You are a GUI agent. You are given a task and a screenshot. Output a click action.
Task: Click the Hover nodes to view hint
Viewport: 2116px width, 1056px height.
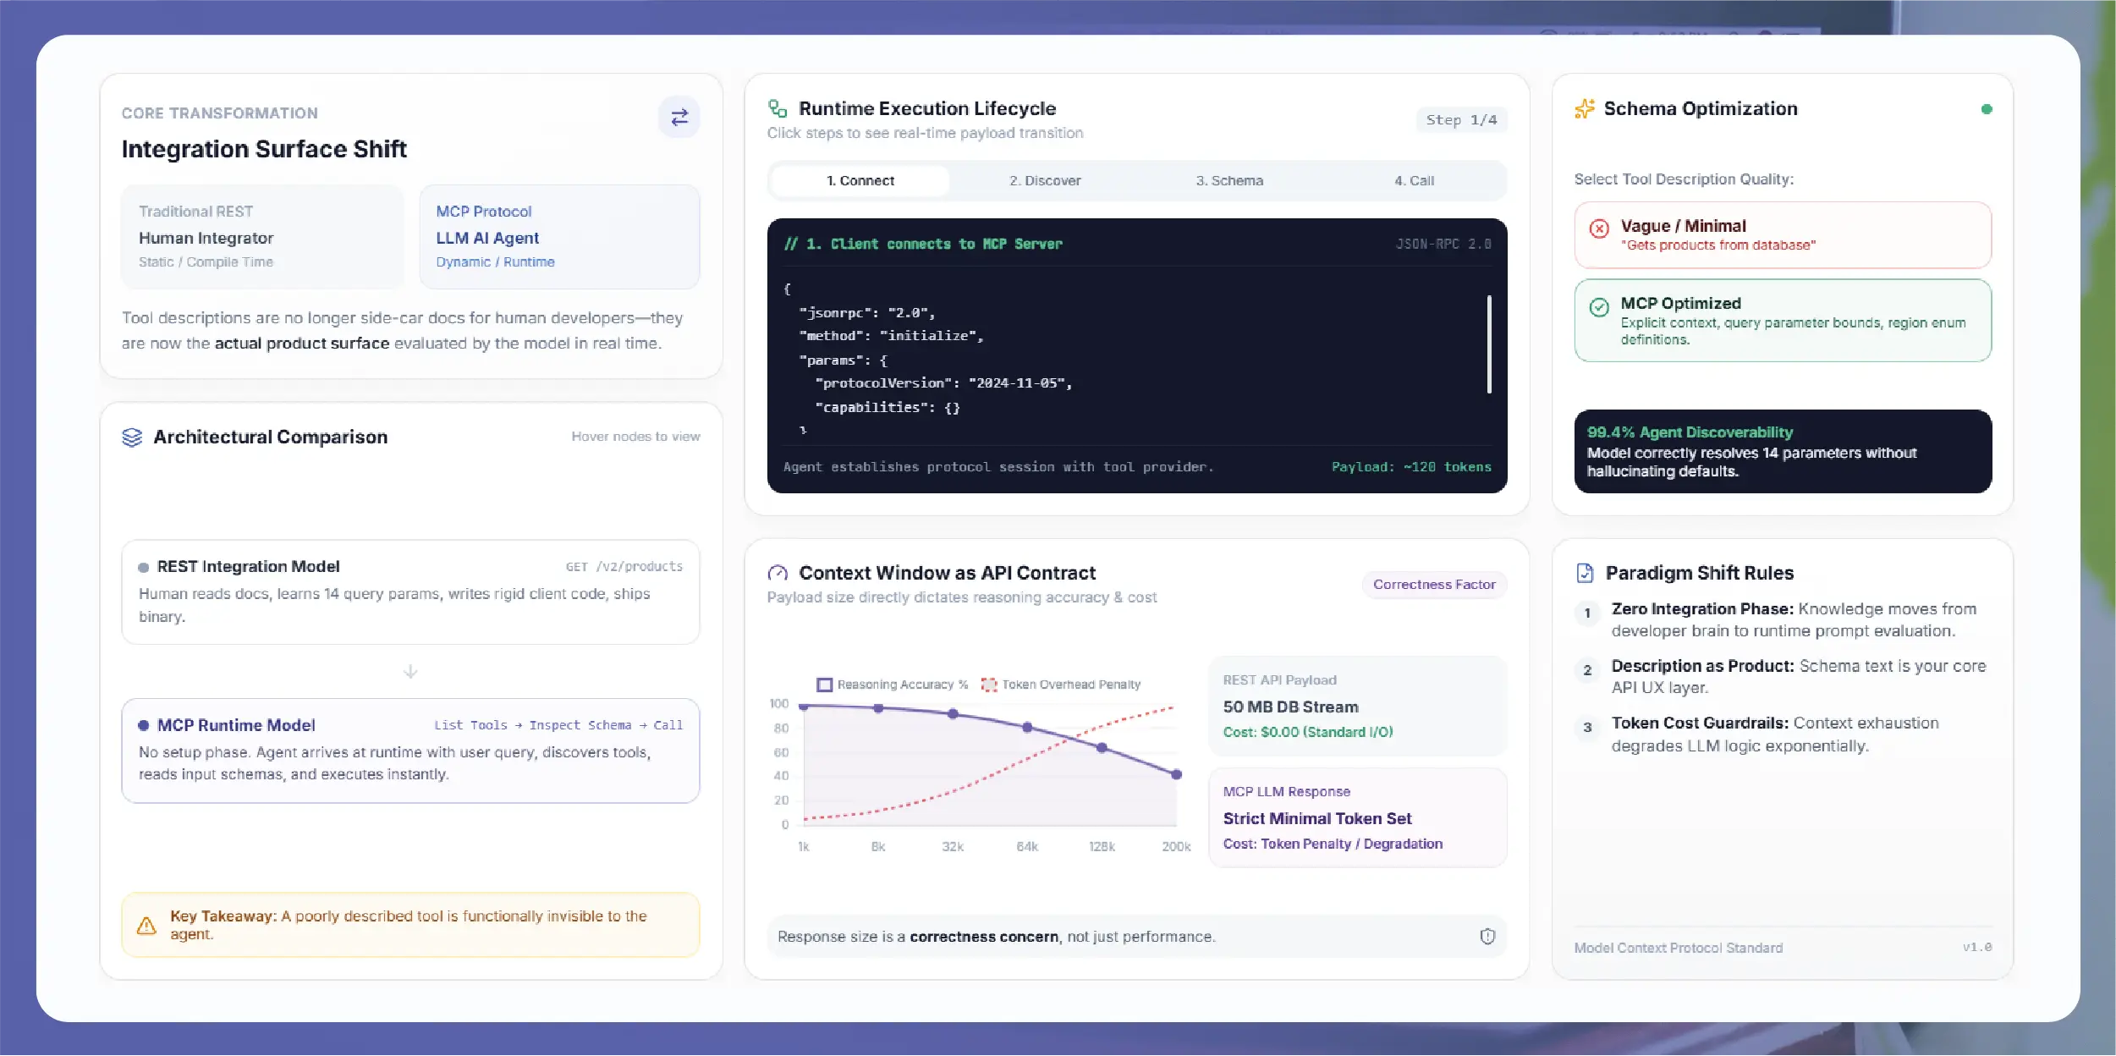click(x=635, y=437)
